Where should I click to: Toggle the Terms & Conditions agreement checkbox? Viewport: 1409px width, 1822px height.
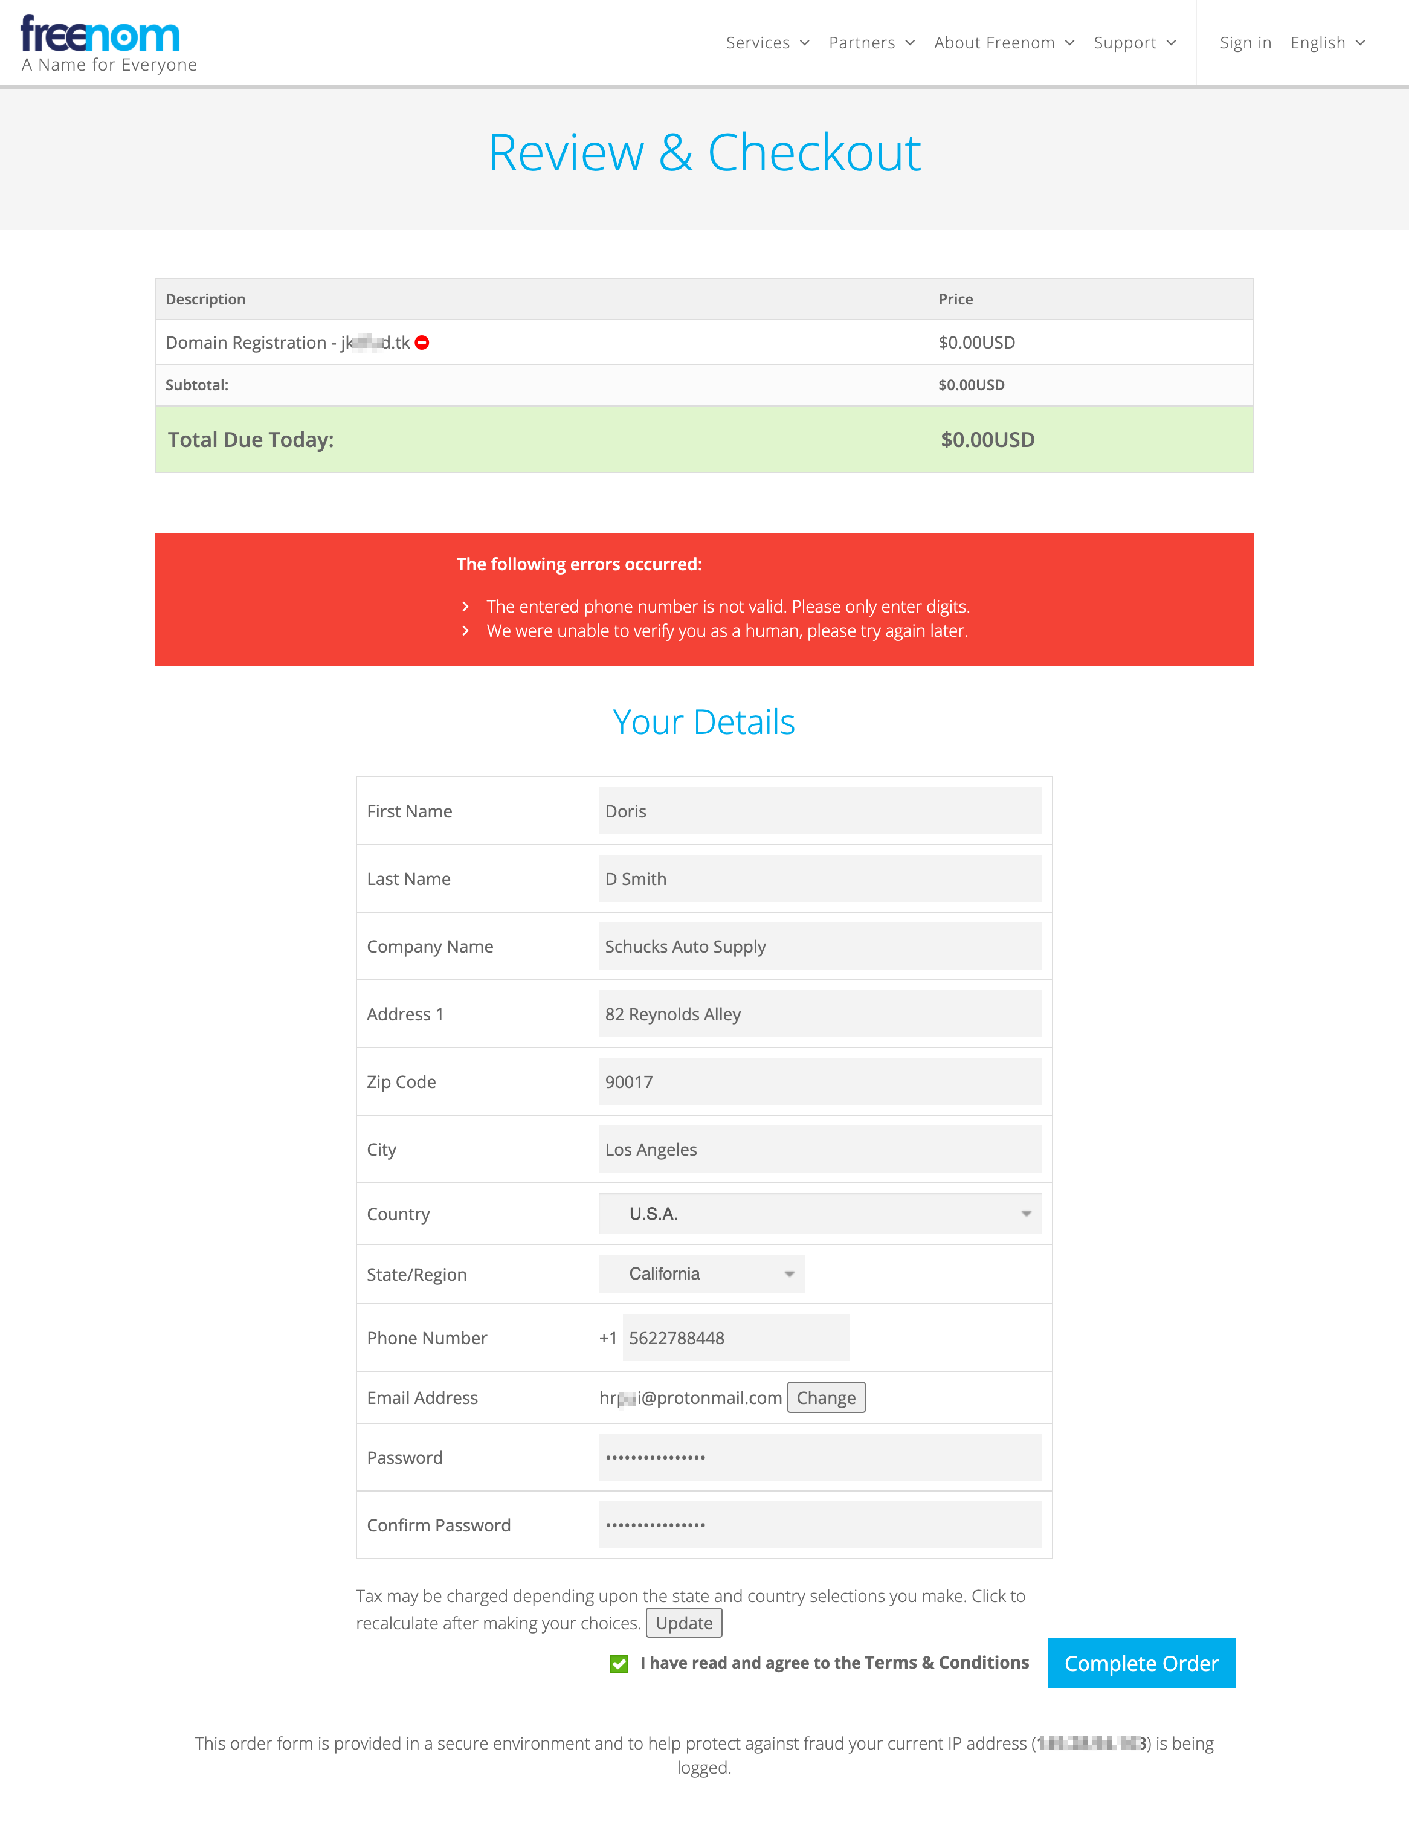622,1664
